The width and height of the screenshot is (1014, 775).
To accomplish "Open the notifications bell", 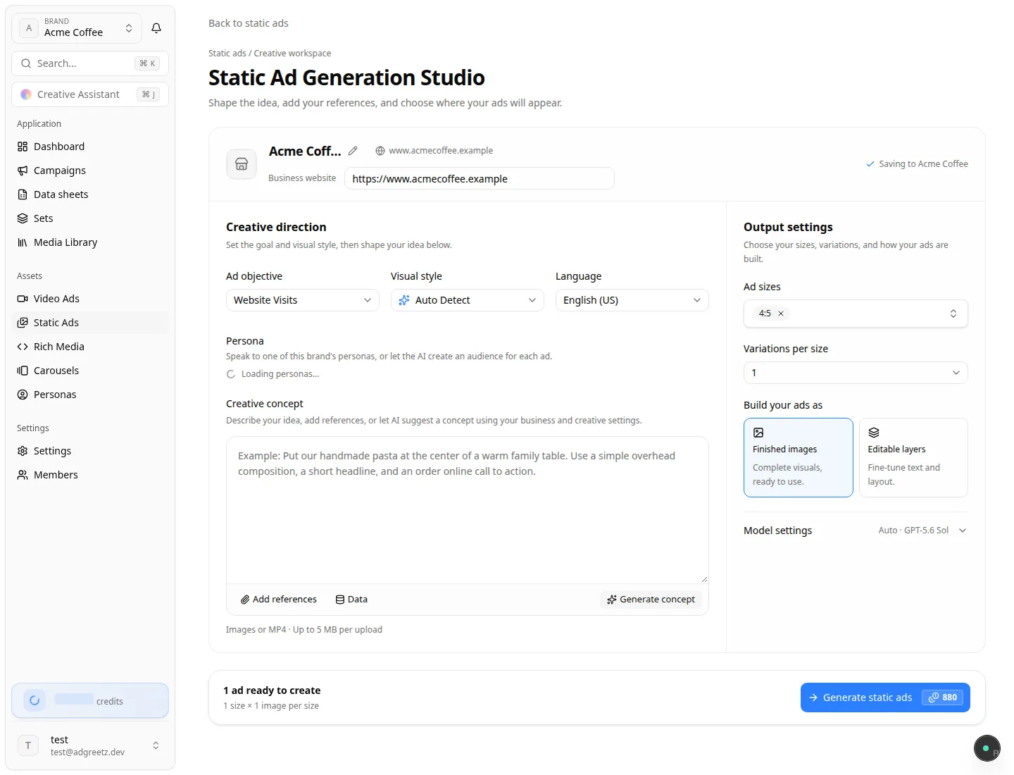I will (x=156, y=28).
